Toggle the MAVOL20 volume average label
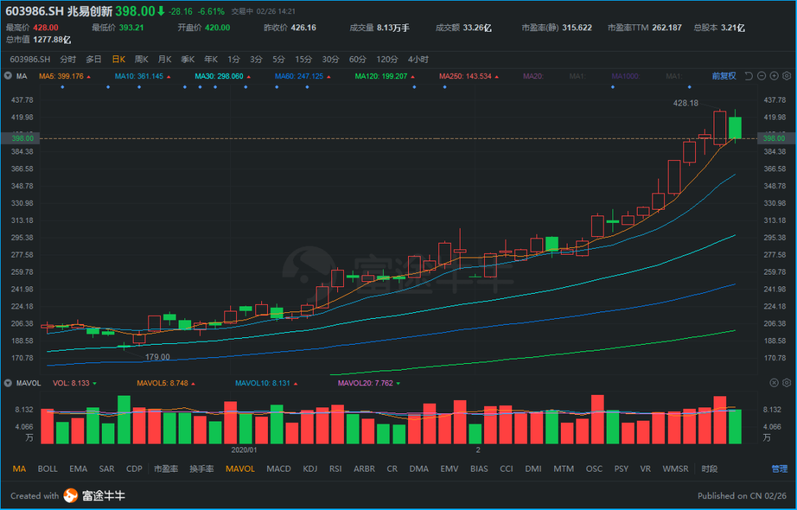The width and height of the screenshot is (797, 510). [366, 383]
